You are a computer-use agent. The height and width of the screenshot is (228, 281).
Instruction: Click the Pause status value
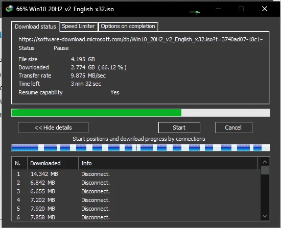tap(61, 48)
